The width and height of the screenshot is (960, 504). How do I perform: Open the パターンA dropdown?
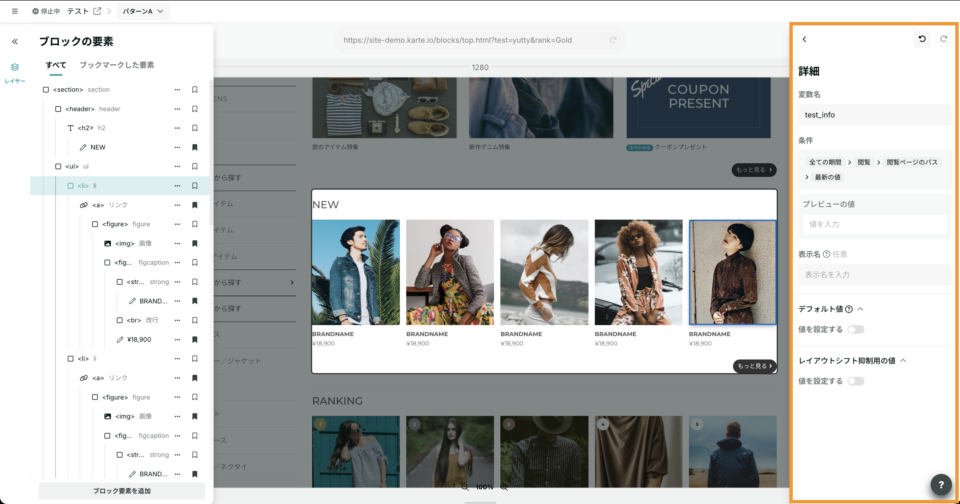[143, 11]
